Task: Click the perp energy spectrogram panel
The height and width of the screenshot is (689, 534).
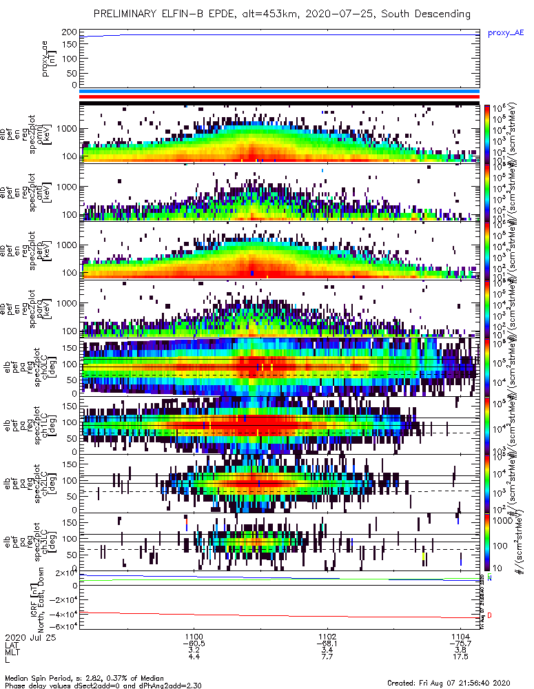Action: pos(280,250)
